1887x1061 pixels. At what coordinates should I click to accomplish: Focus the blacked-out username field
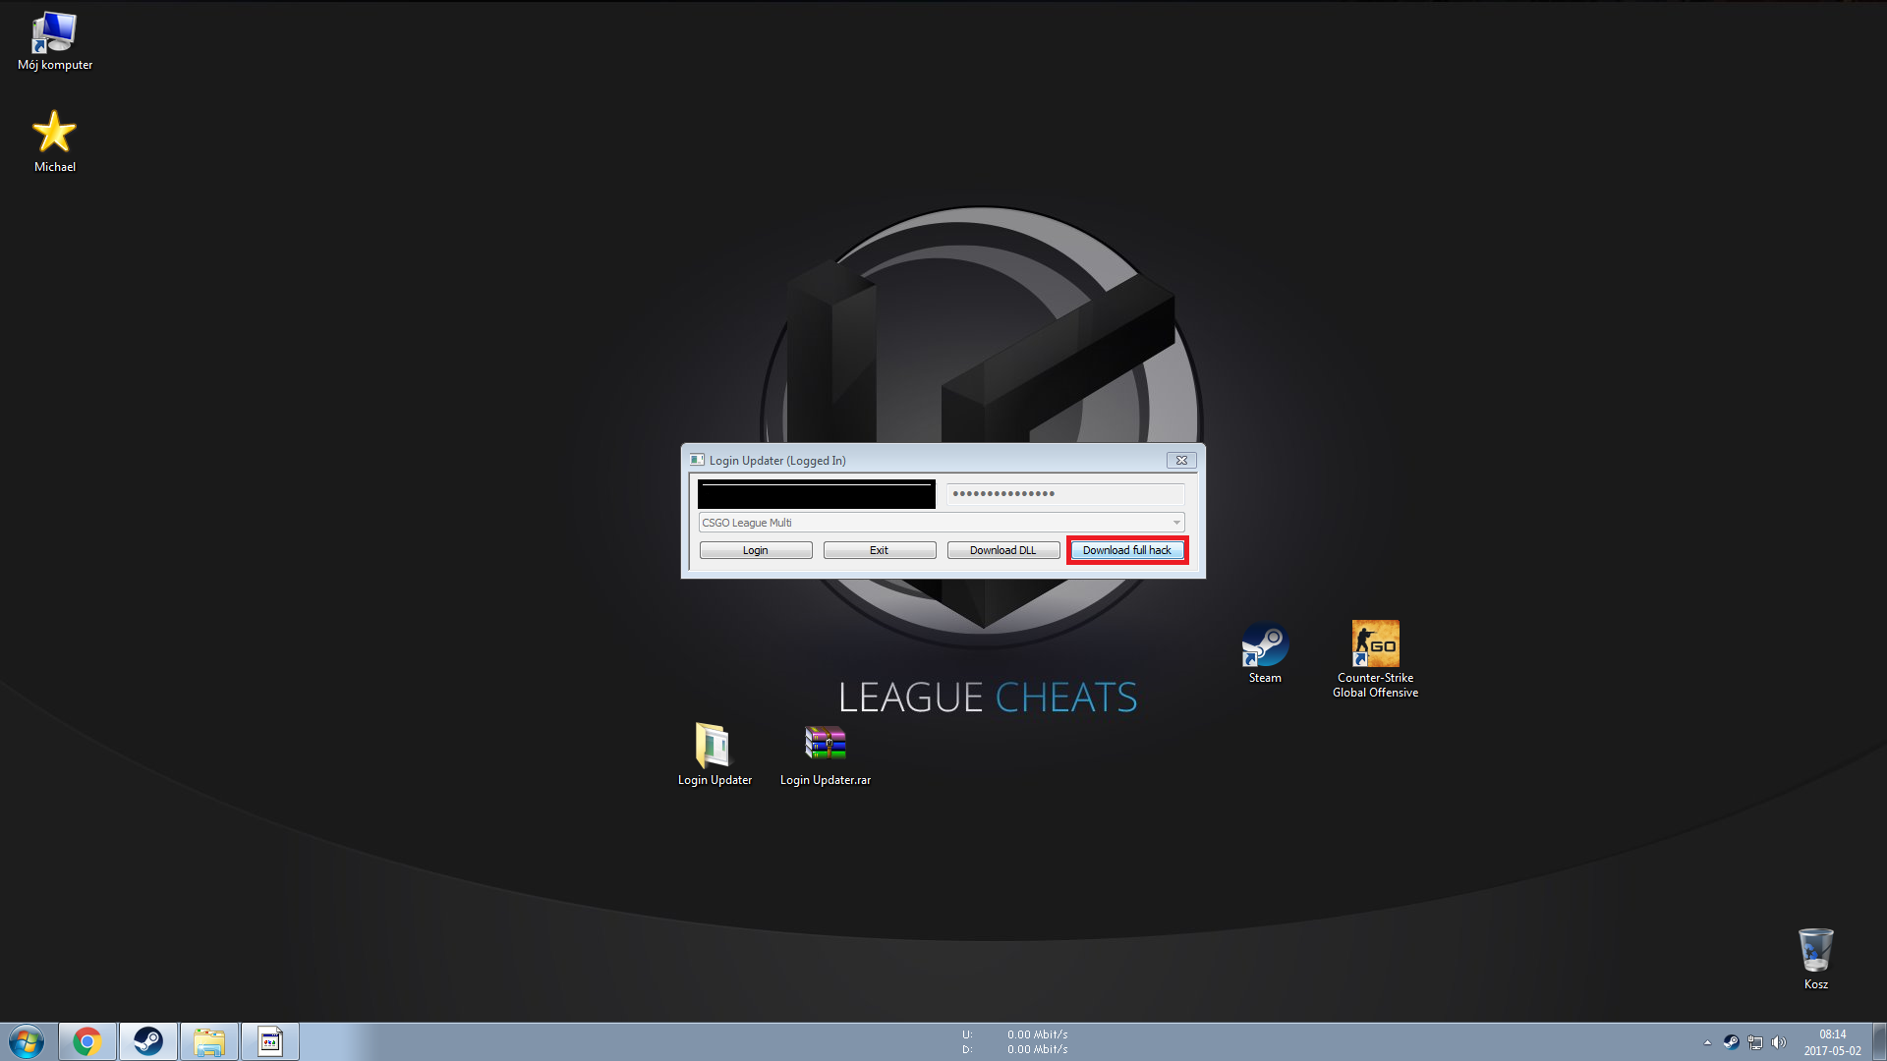point(817,494)
